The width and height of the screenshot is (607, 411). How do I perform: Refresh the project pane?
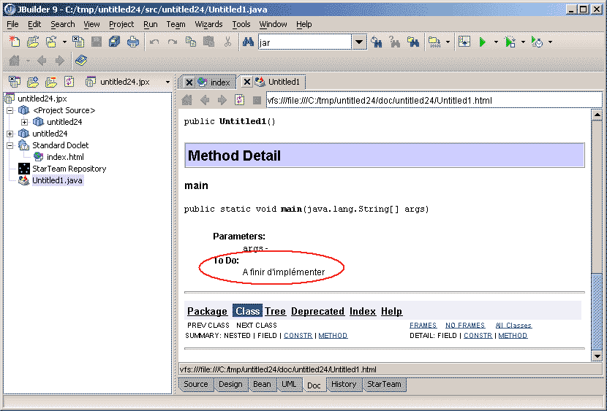69,82
